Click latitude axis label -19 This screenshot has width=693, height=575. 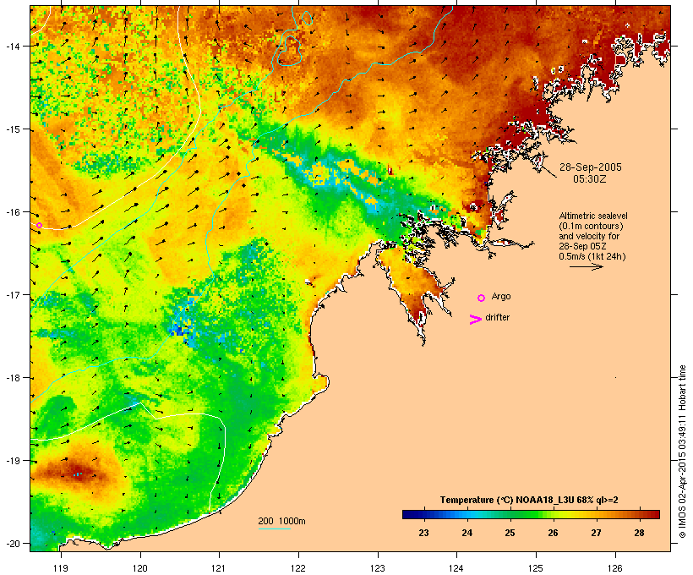point(13,461)
